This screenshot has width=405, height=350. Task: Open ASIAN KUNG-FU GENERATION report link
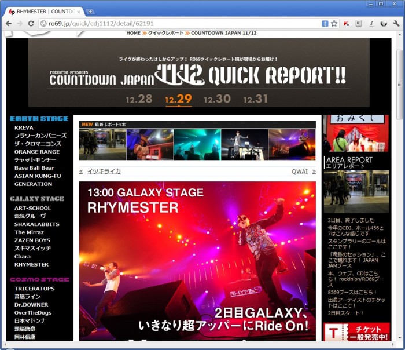click(x=38, y=180)
